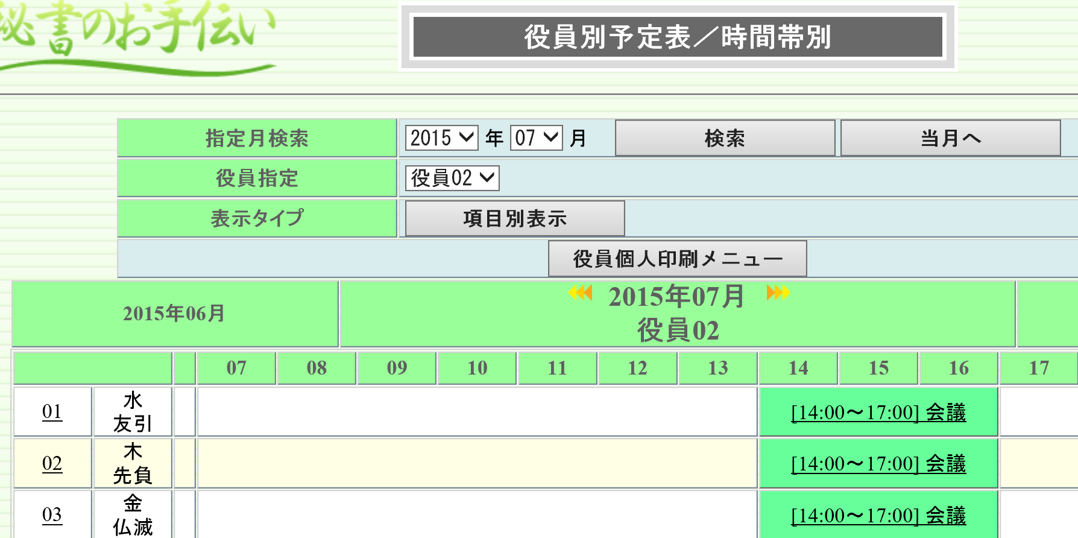1078x538 pixels.
Task: Open the day 03 date link
Action: pos(52,515)
